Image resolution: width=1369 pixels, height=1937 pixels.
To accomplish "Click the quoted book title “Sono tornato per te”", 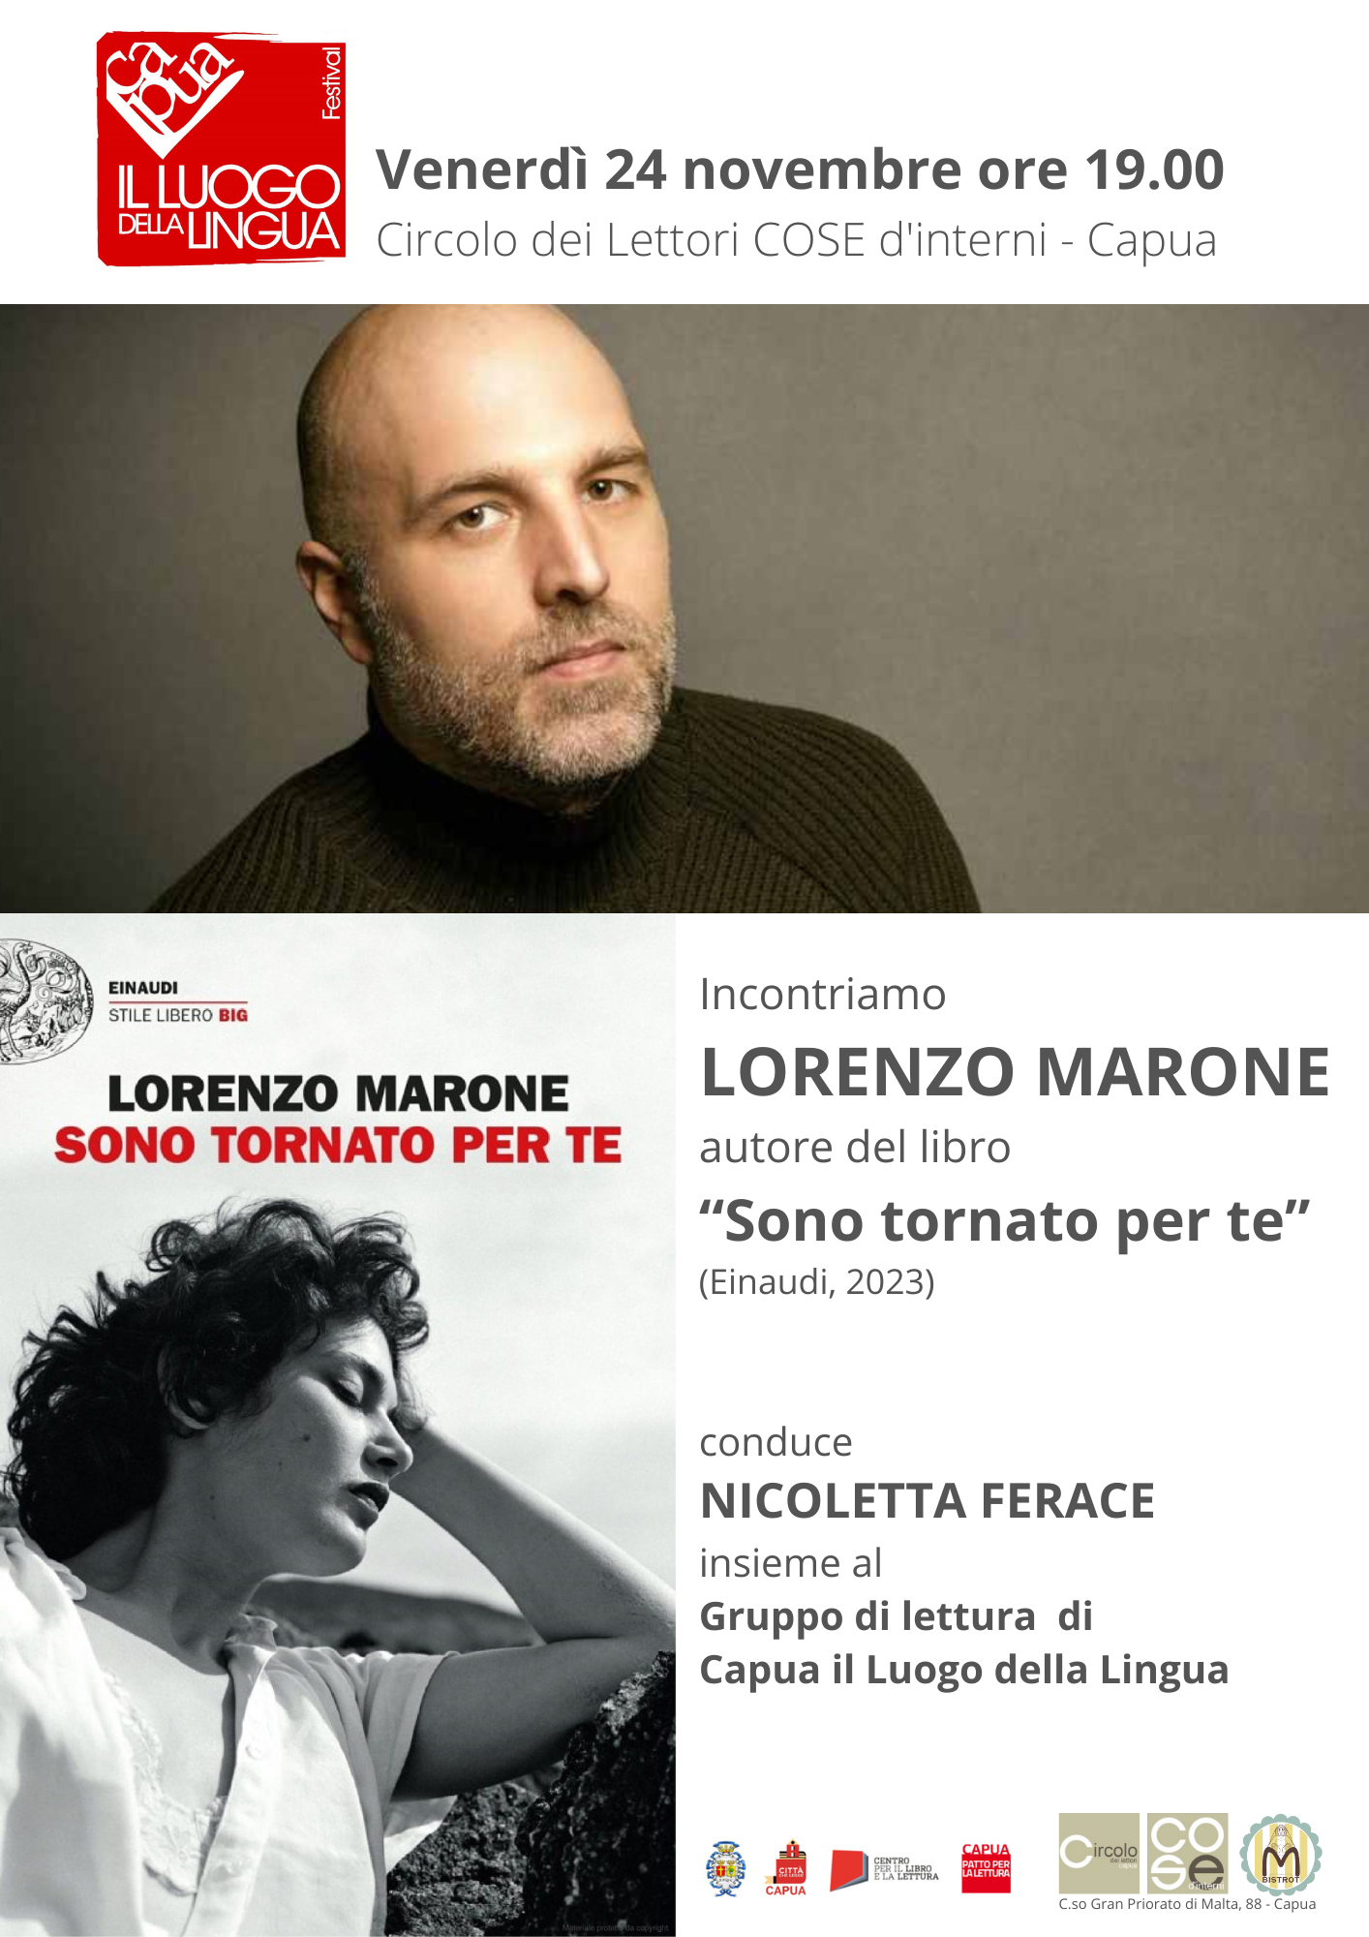I will [x=1005, y=1220].
